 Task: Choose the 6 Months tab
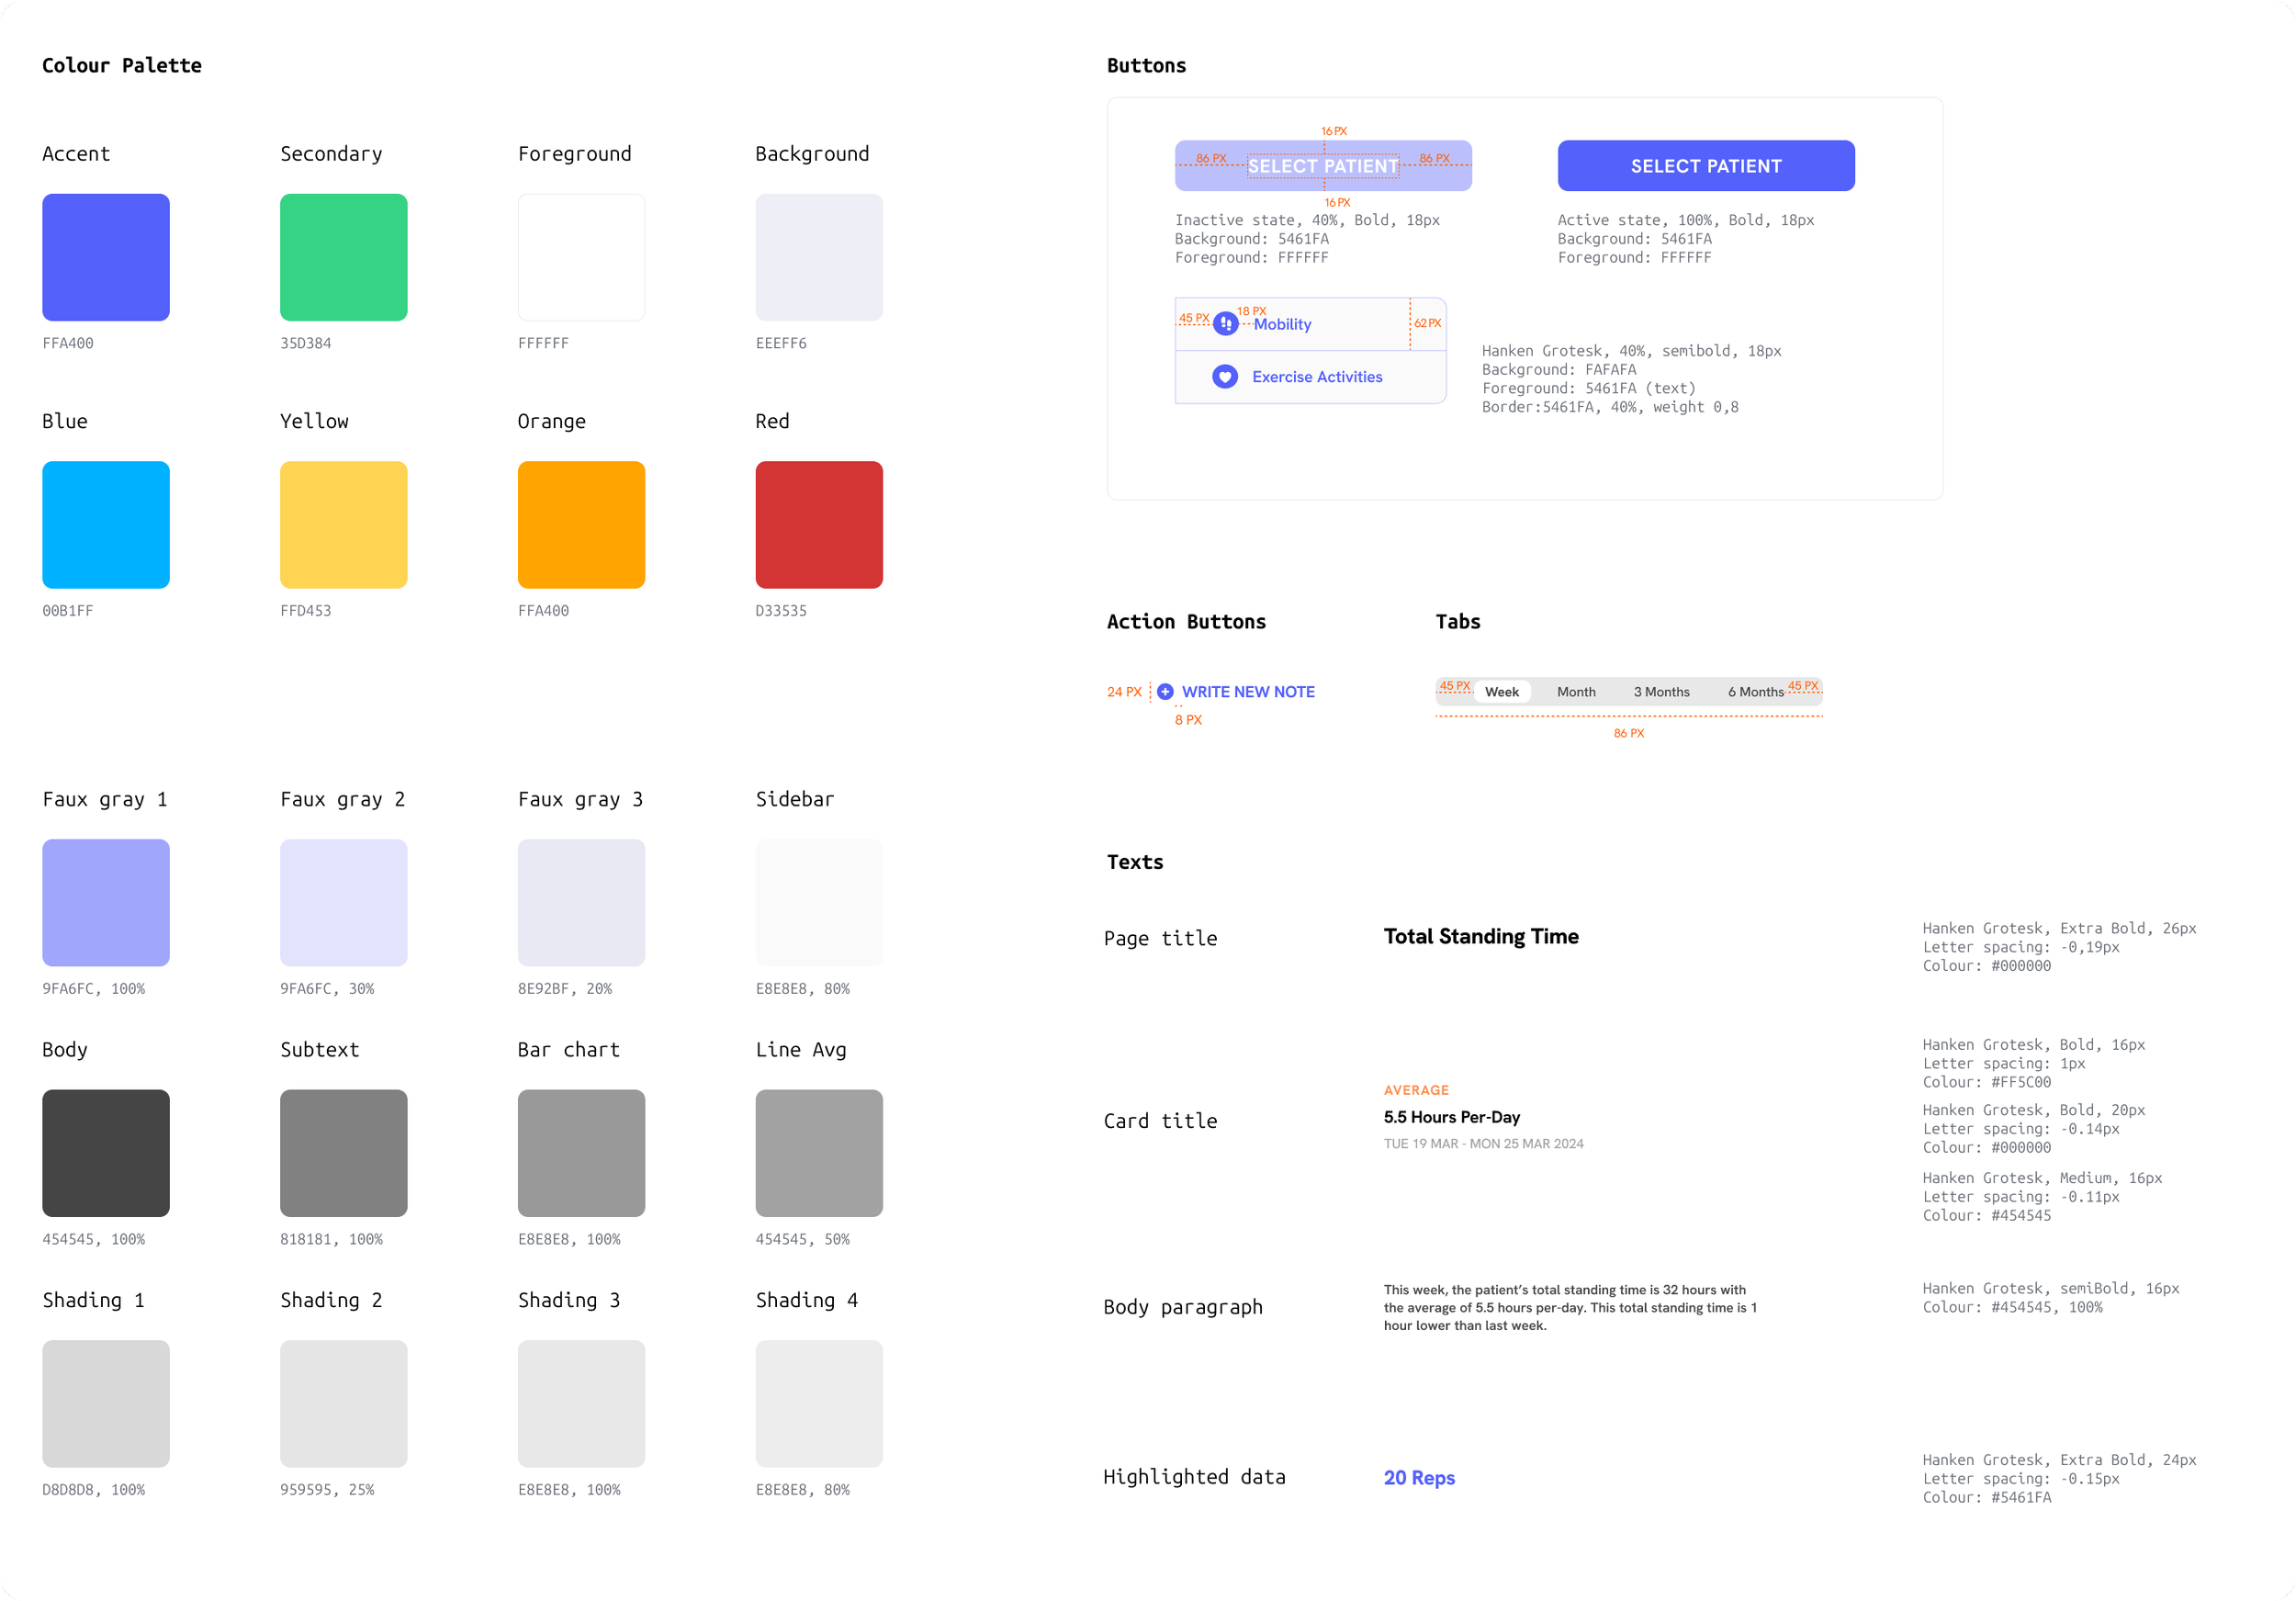[x=1755, y=692]
